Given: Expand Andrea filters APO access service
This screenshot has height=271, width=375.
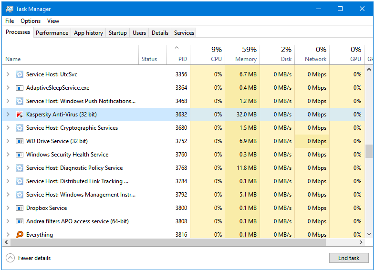Looking at the screenshot, I should coord(8,221).
